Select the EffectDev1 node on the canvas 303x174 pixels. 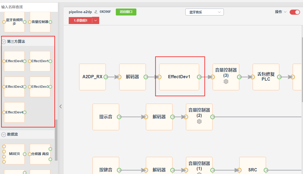(179, 77)
